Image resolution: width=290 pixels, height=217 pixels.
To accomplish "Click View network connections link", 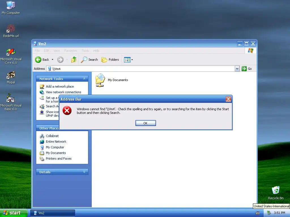I will tap(63, 92).
